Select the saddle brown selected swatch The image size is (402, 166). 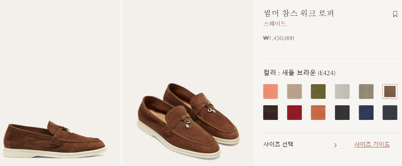tap(390, 92)
